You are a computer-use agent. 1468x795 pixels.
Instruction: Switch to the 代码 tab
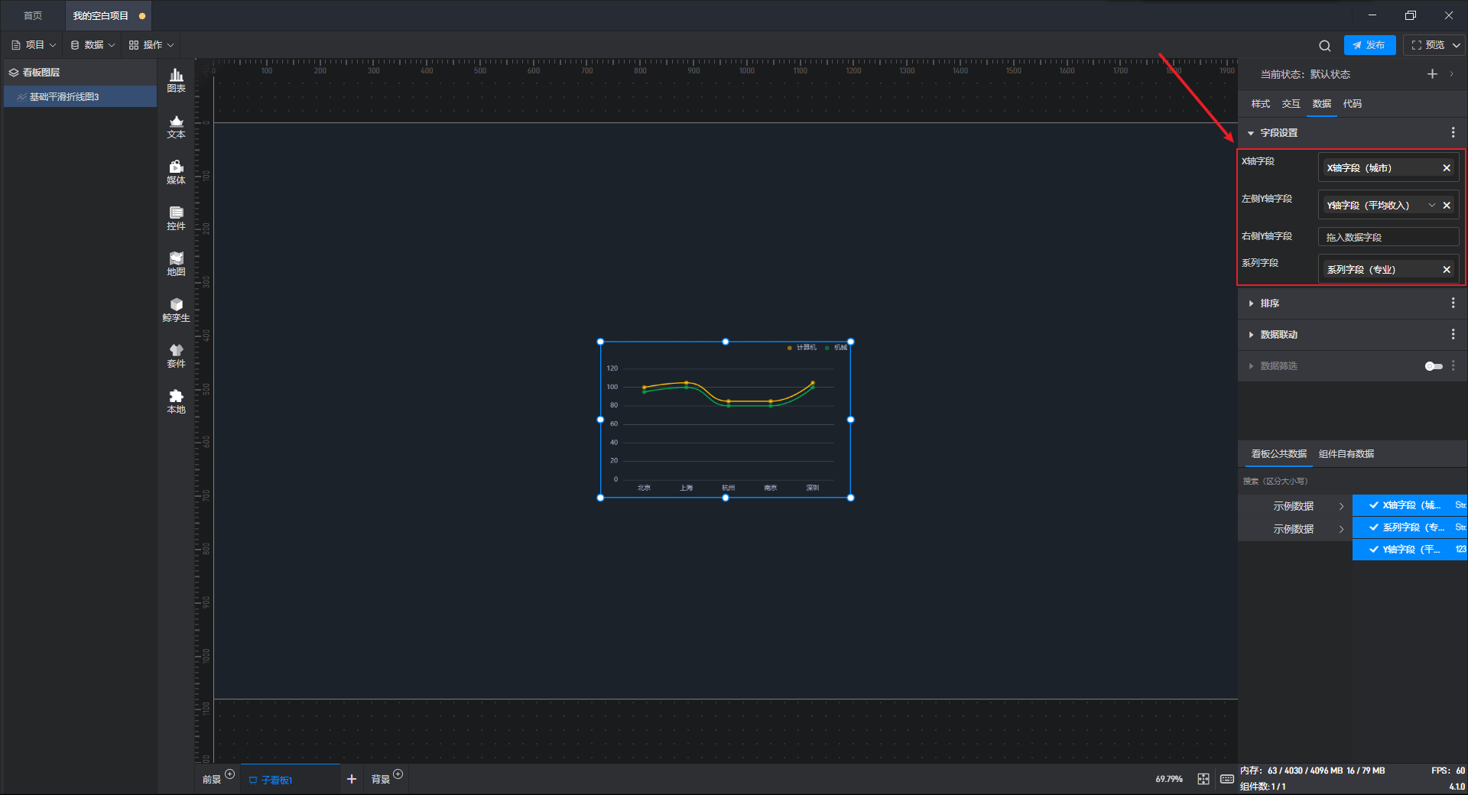[x=1352, y=104]
